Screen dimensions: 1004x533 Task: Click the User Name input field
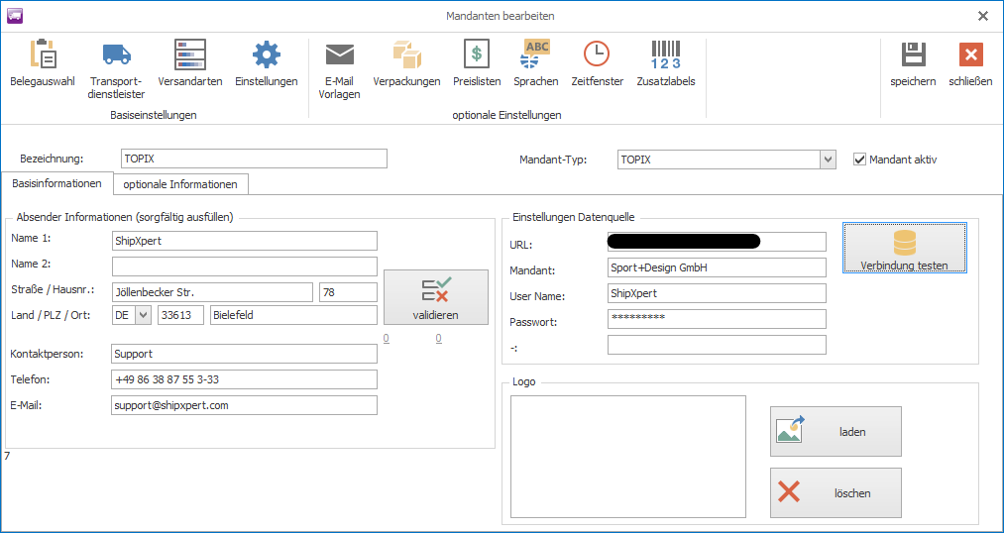click(718, 293)
